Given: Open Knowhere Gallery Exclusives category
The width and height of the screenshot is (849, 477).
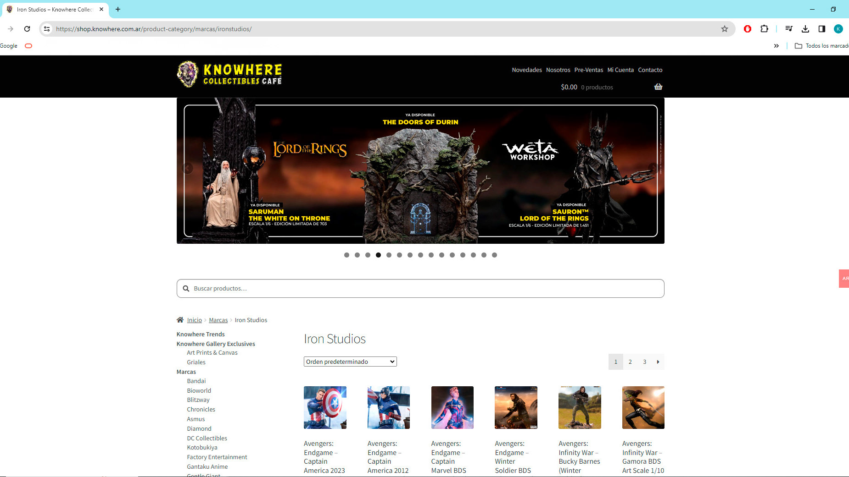Looking at the screenshot, I should pyautogui.click(x=216, y=344).
